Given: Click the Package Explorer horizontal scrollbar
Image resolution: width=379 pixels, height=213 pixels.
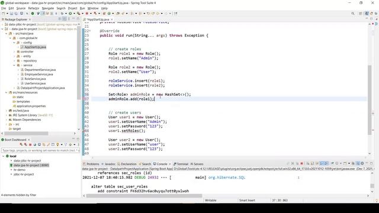Looking at the screenshot, I should (26, 133).
